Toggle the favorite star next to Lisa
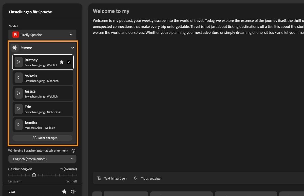Viewport: 304px width, 196px height. pyautogui.click(x=64, y=191)
